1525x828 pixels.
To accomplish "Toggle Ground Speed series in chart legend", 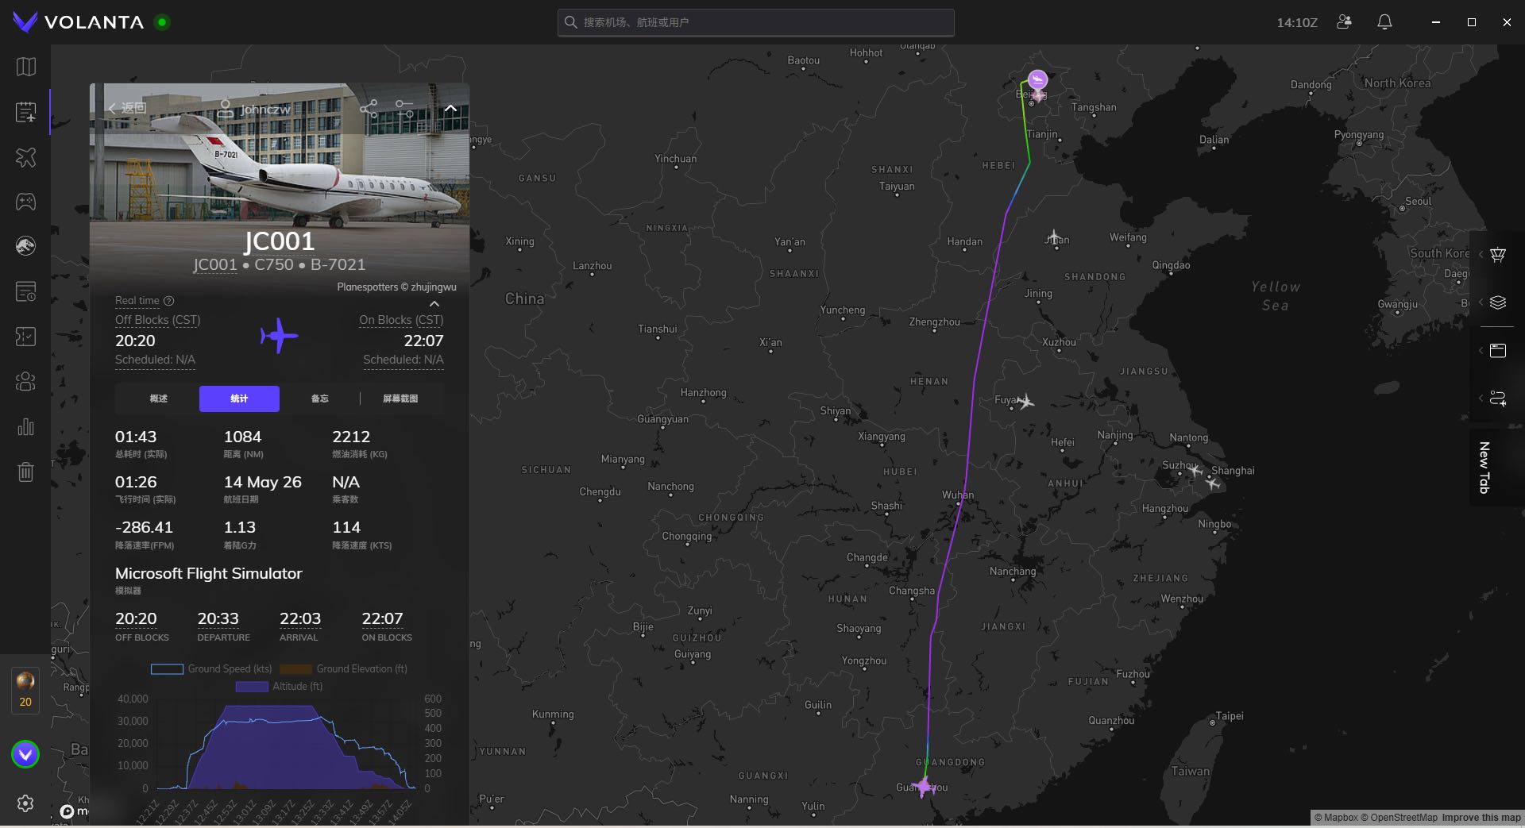I will coord(211,669).
